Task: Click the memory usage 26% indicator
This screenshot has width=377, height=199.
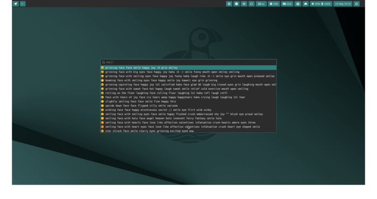Action: [x=287, y=4]
